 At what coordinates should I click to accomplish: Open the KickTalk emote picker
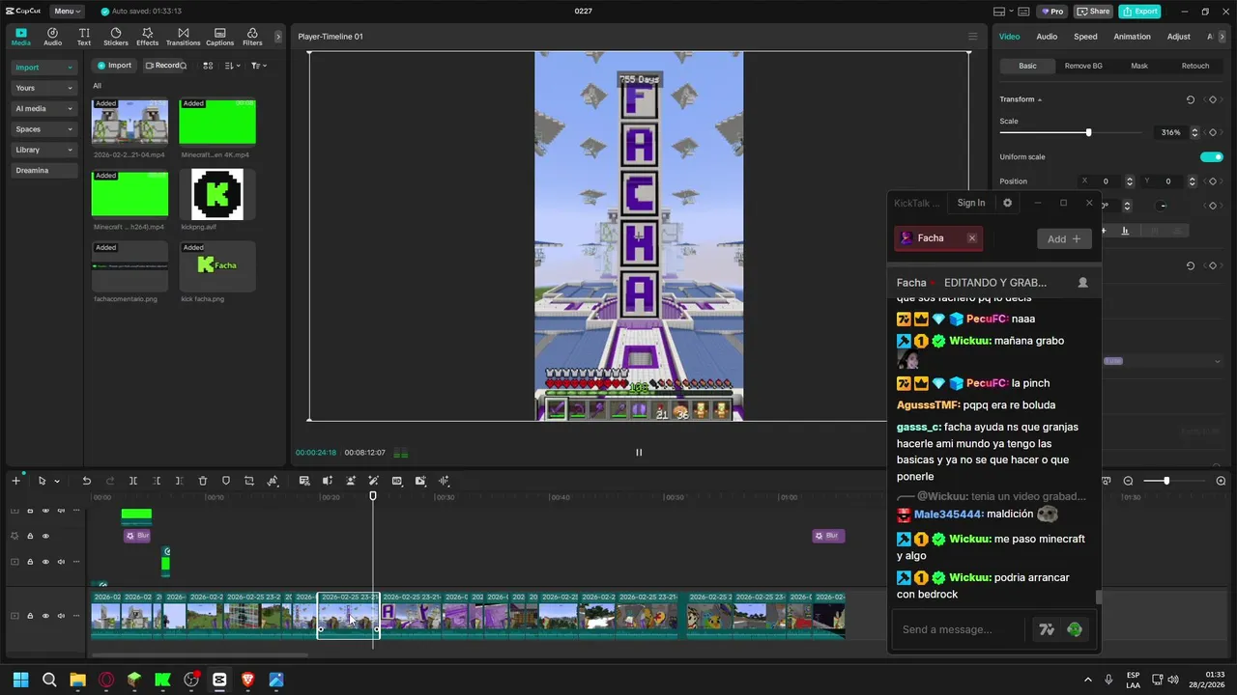(x=1075, y=629)
